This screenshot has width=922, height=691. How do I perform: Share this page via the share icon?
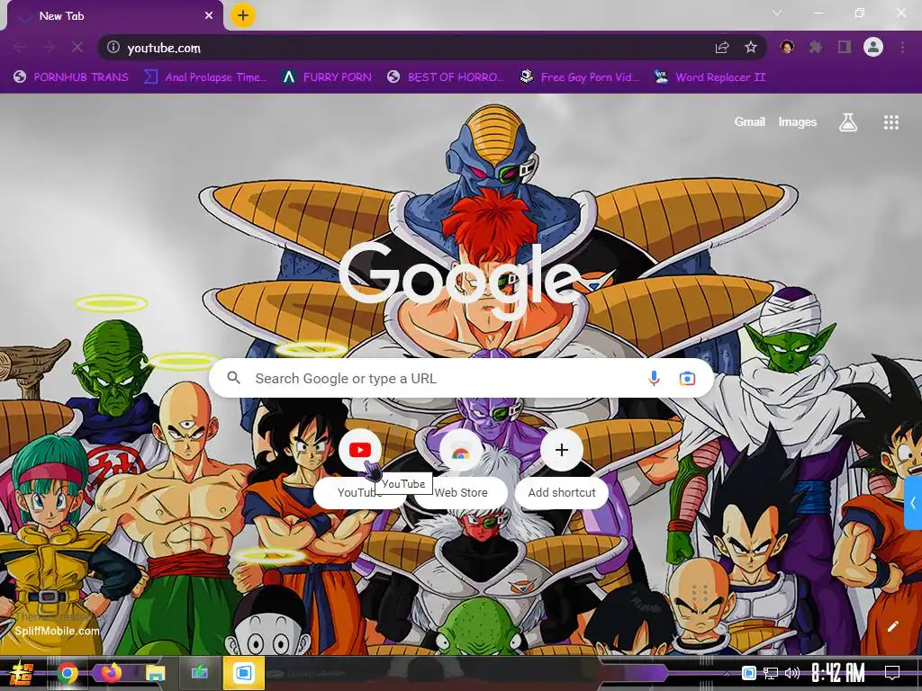point(722,47)
